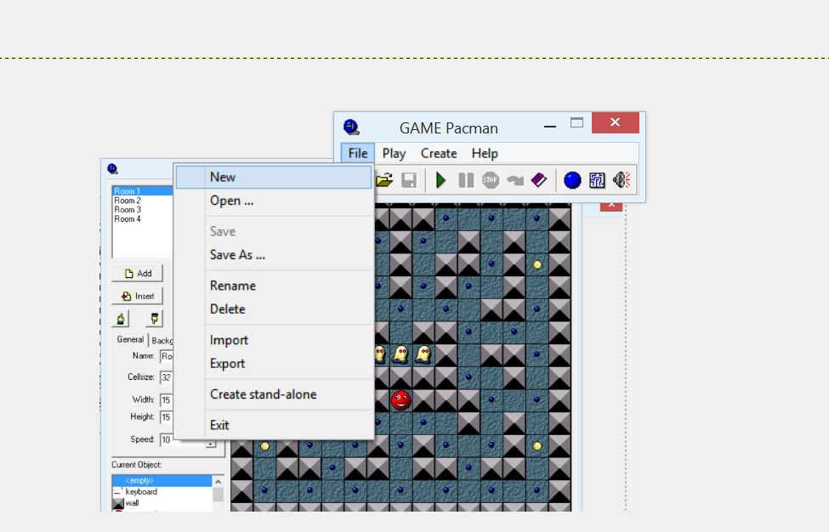Open the Help menu
The height and width of the screenshot is (532, 829).
pos(485,153)
